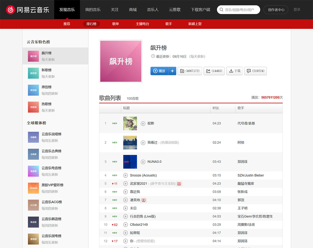The image size is (313, 248).
Task: Add entire chart to playlist via plus icon
Action: tap(172, 71)
